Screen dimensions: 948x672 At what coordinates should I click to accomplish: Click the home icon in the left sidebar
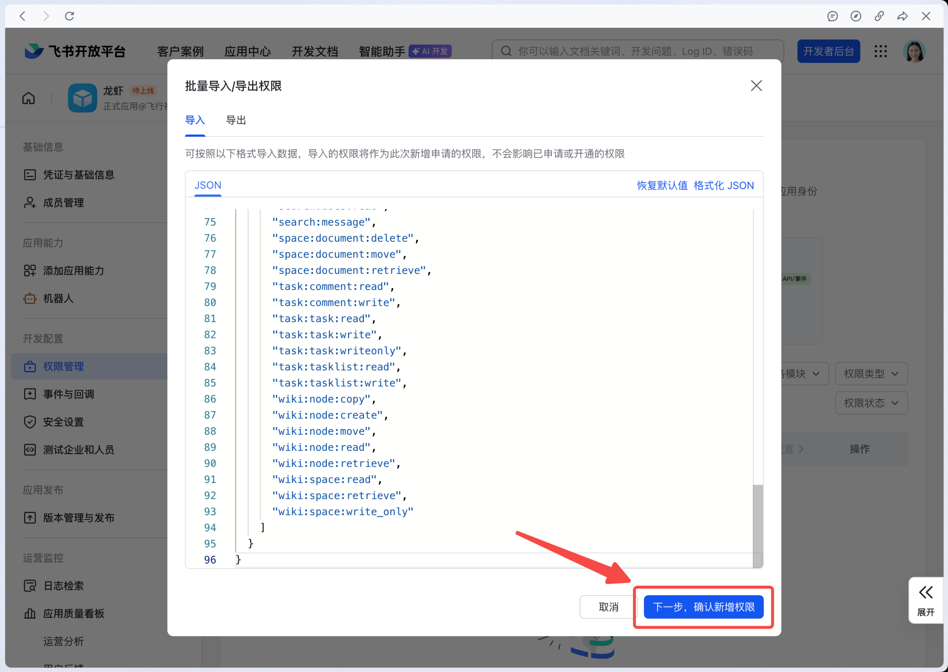click(x=29, y=98)
